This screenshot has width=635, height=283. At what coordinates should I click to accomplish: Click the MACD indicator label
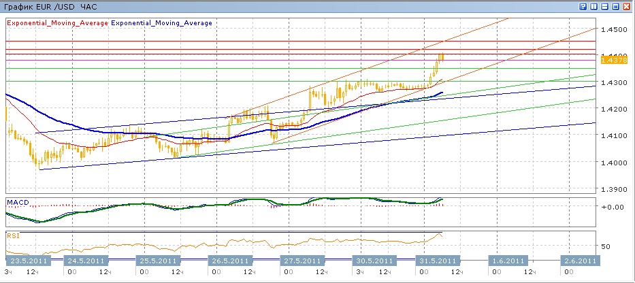coord(18,202)
